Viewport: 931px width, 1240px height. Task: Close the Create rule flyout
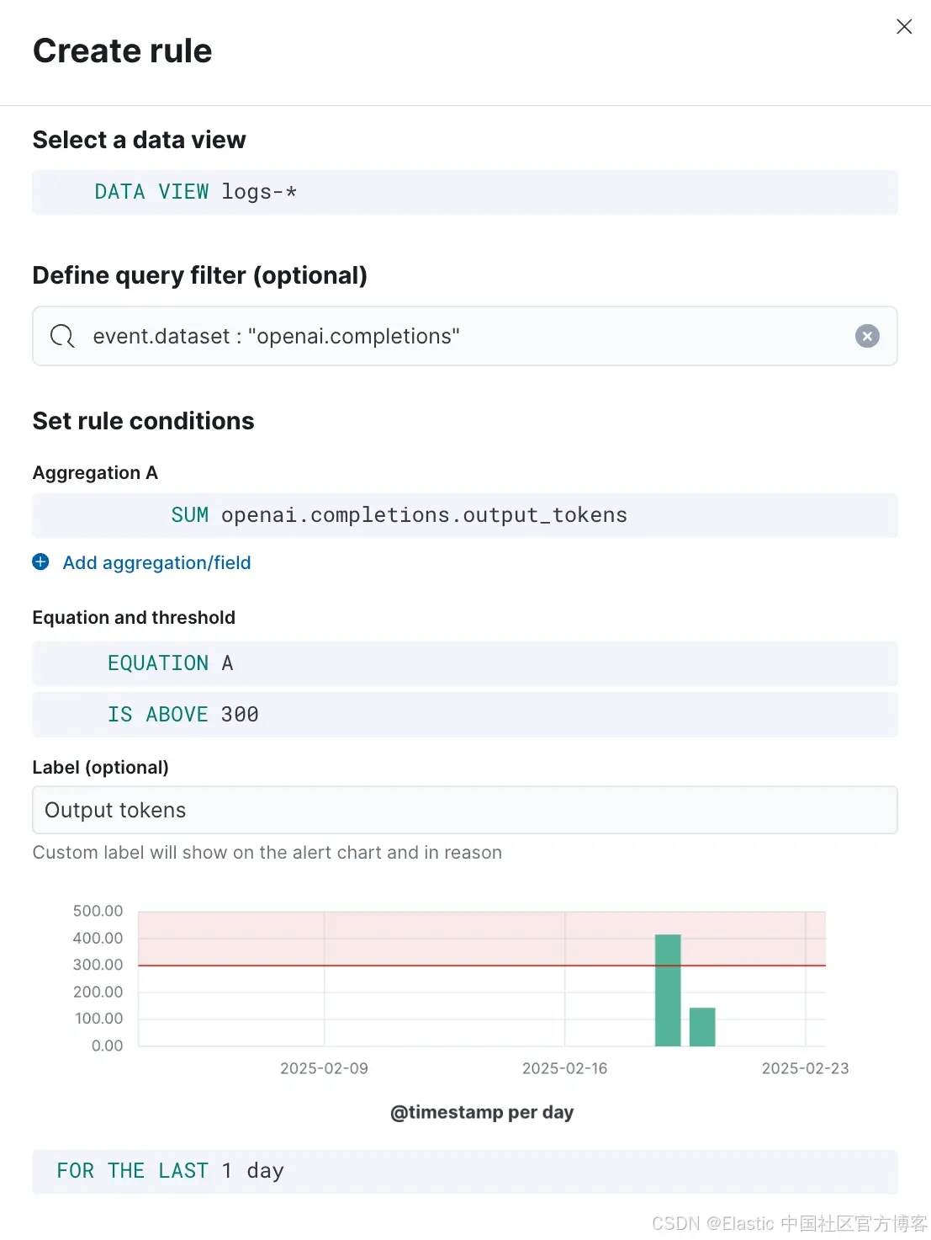pos(904,26)
